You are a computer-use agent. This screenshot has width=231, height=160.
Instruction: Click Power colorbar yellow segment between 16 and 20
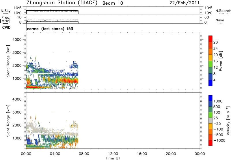pyautogui.click(x=210, y=57)
